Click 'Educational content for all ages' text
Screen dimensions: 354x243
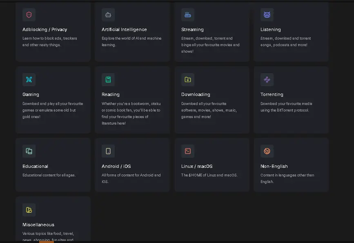point(49,175)
